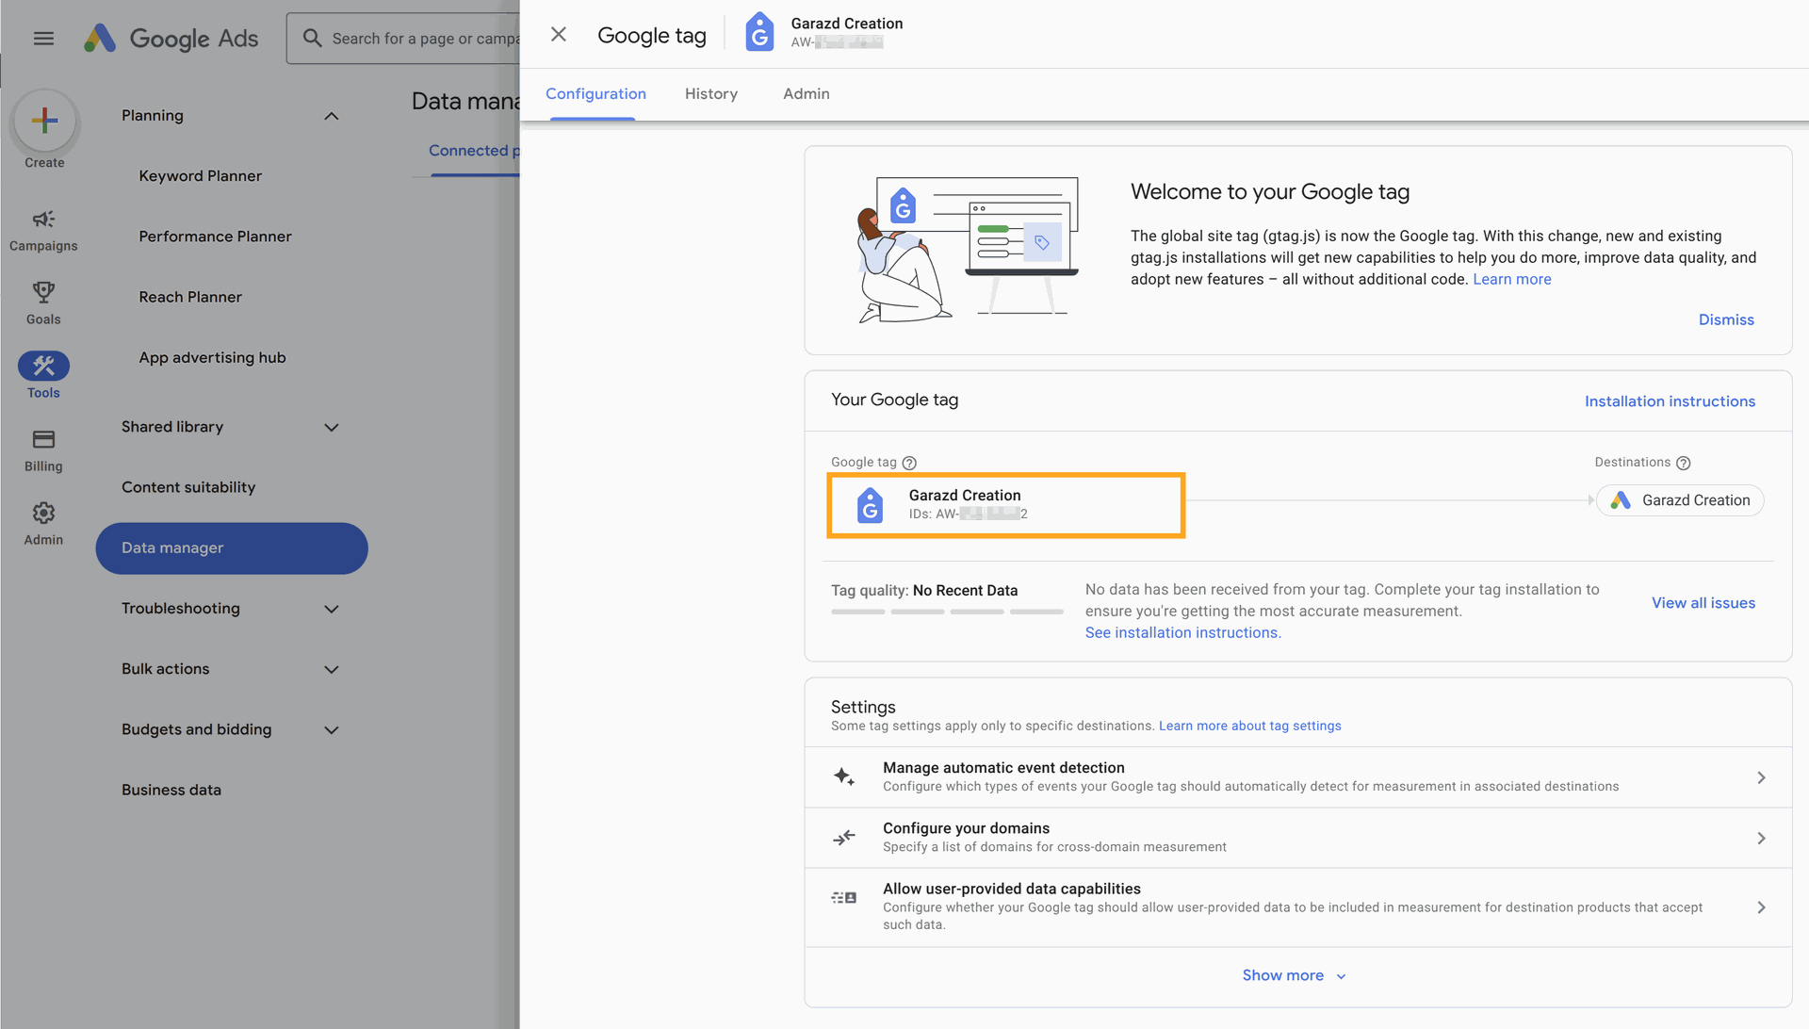Expand Budgets and bidding section
The image size is (1809, 1029).
click(x=332, y=730)
